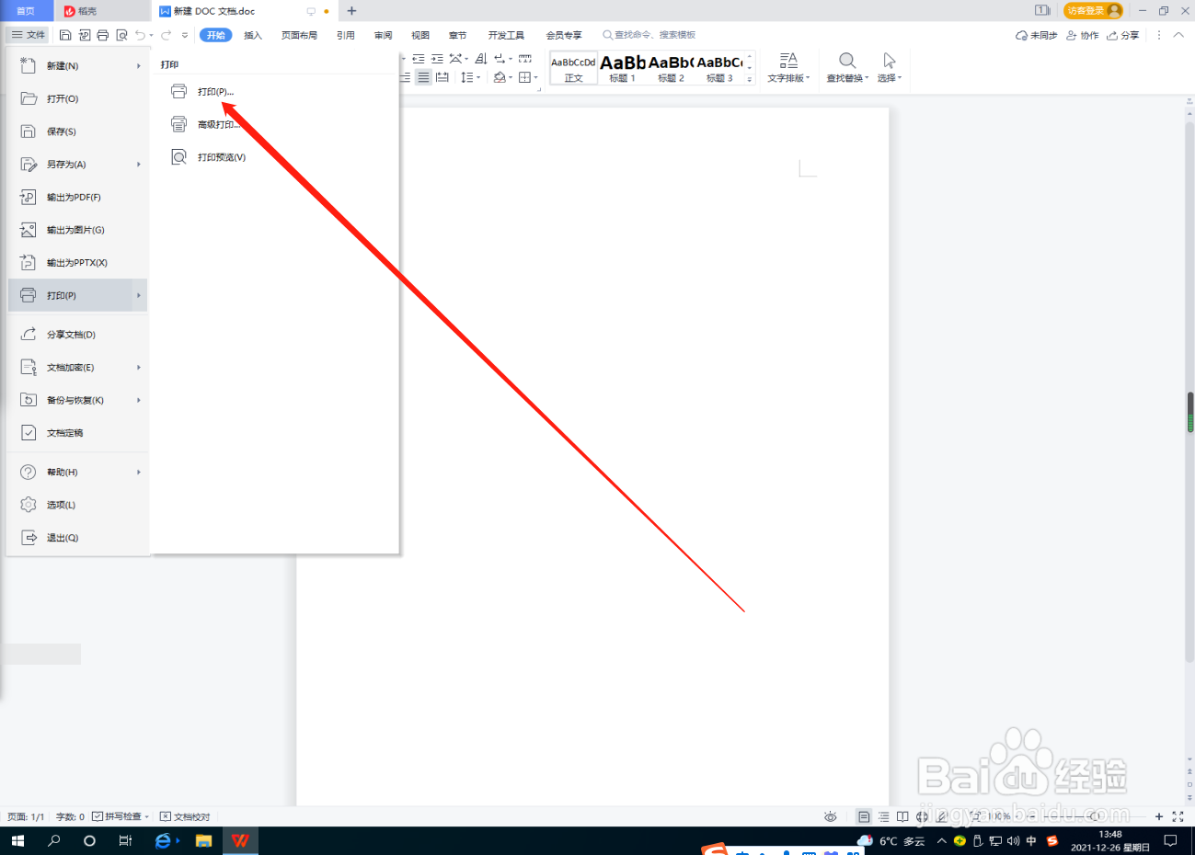This screenshot has height=855, width=1195.
Task: Expand the Print (打印(P)) submenu arrow
Action: click(139, 295)
